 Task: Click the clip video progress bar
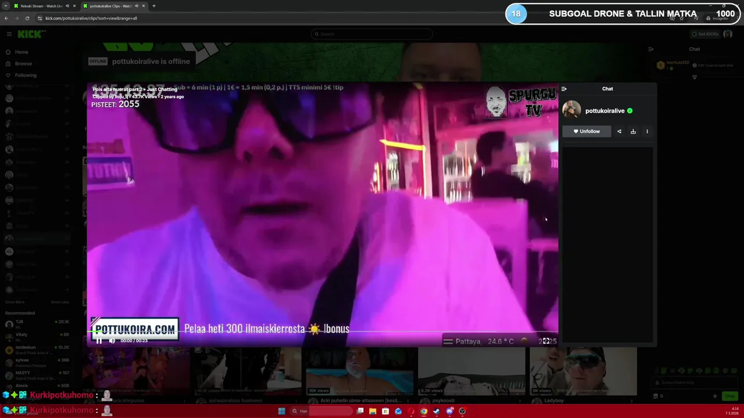323,333
